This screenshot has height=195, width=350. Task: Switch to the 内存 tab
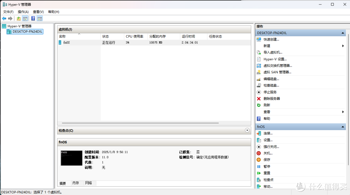click(x=76, y=183)
